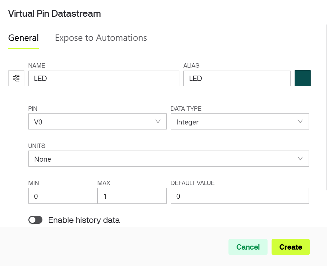This screenshot has height=266, width=327.
Task: Select the General tab
Action: pos(23,38)
